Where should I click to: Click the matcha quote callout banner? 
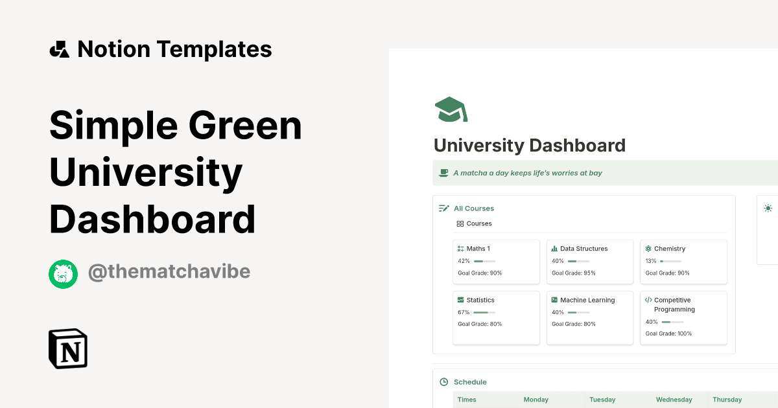click(x=603, y=172)
